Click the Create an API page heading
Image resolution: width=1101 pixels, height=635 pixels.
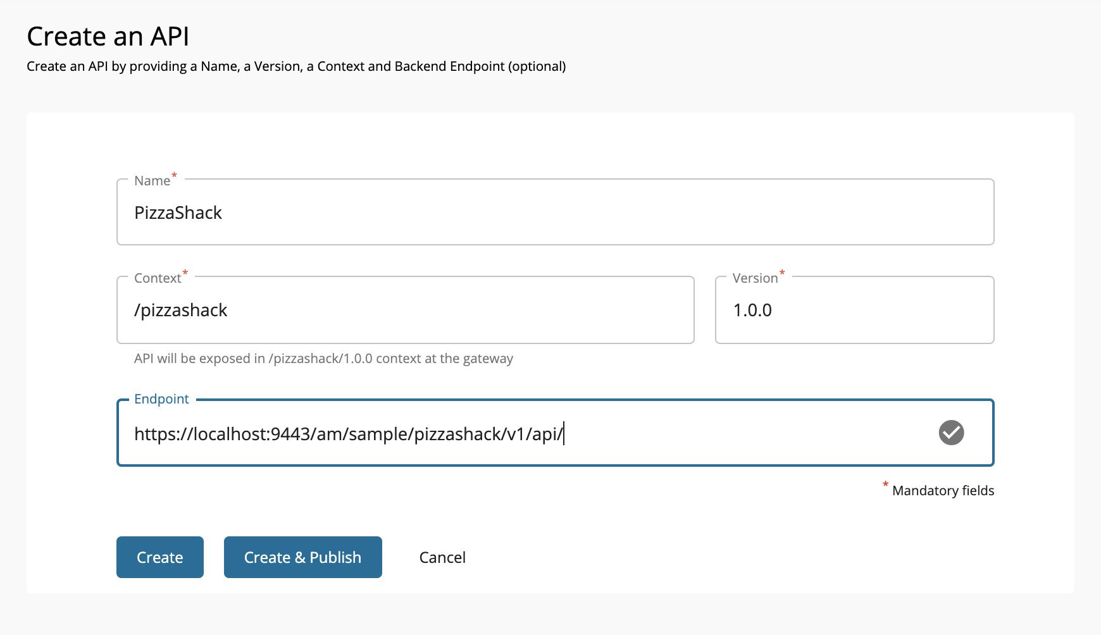[108, 36]
